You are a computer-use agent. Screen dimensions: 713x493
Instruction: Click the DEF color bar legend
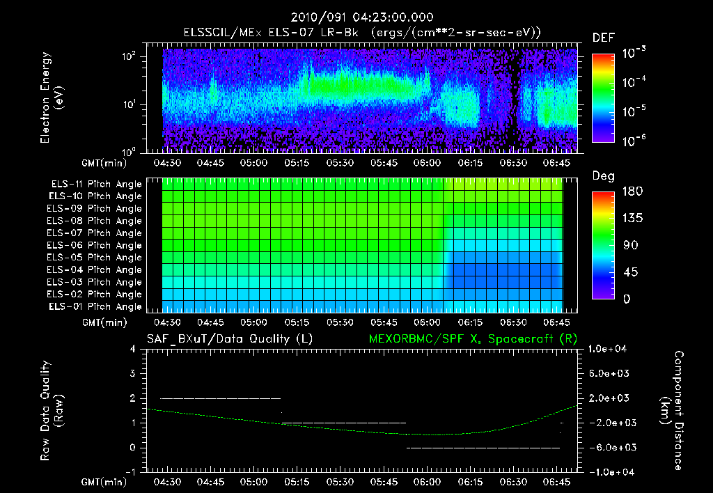[x=603, y=98]
